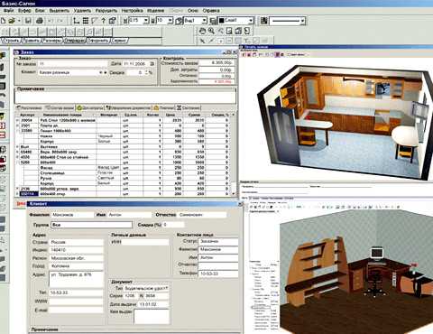Screen dimensions: 433x334
Task: Click the save floppy disk icon
Action: [28, 21]
